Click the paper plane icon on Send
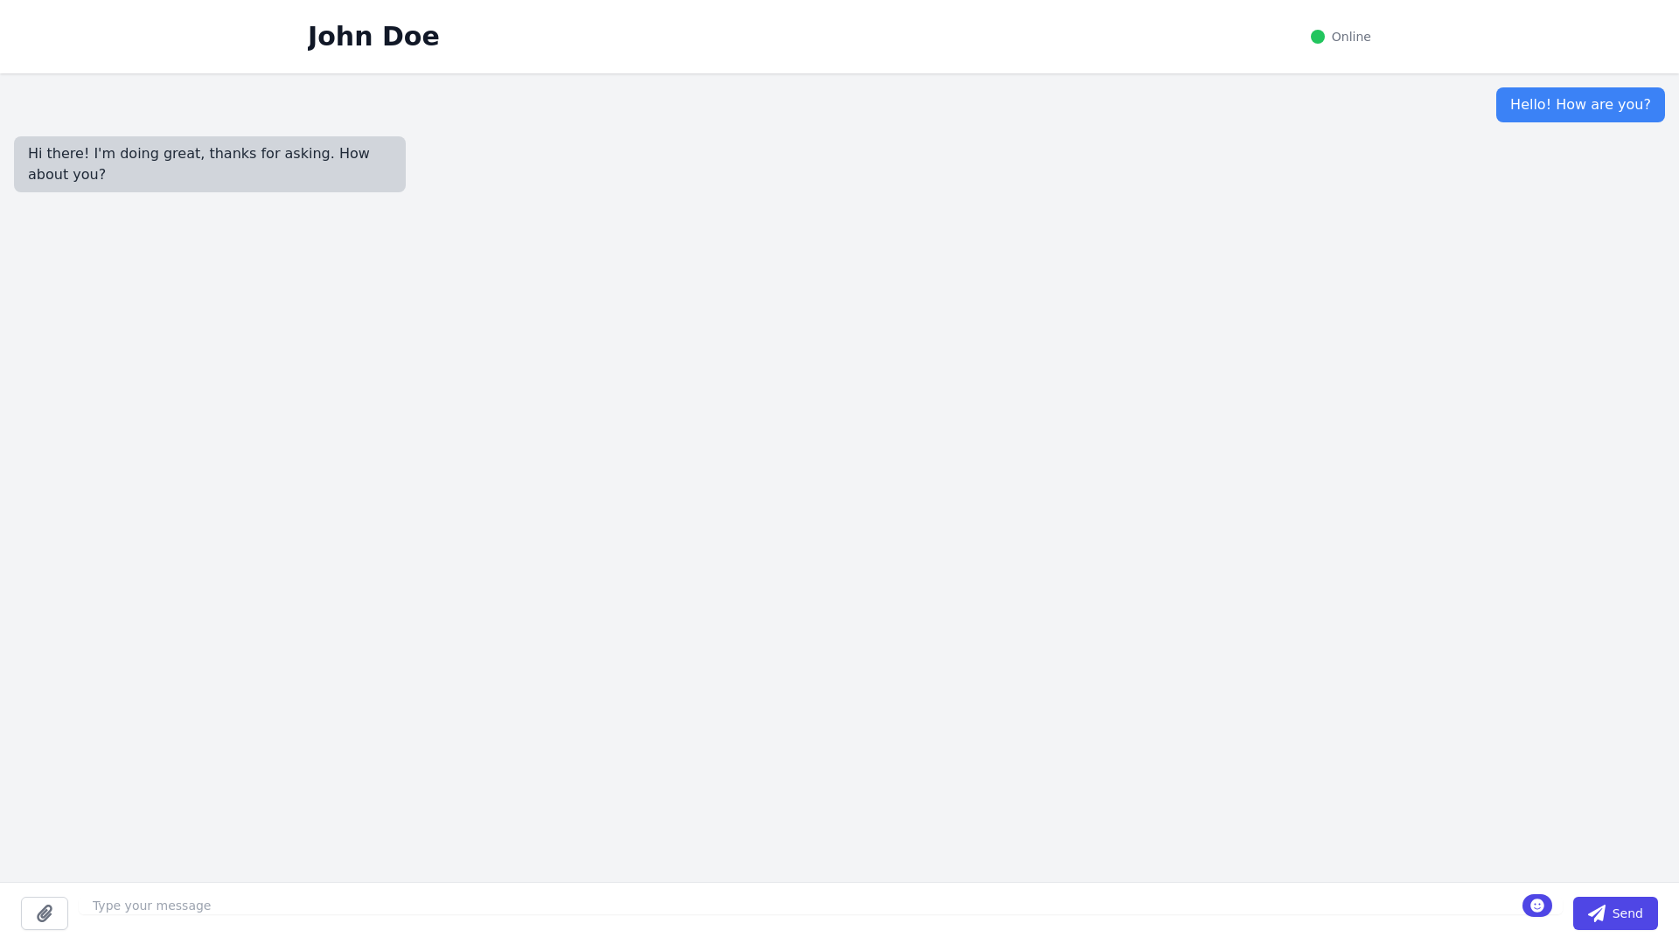Image resolution: width=1679 pixels, height=944 pixels. click(1596, 913)
